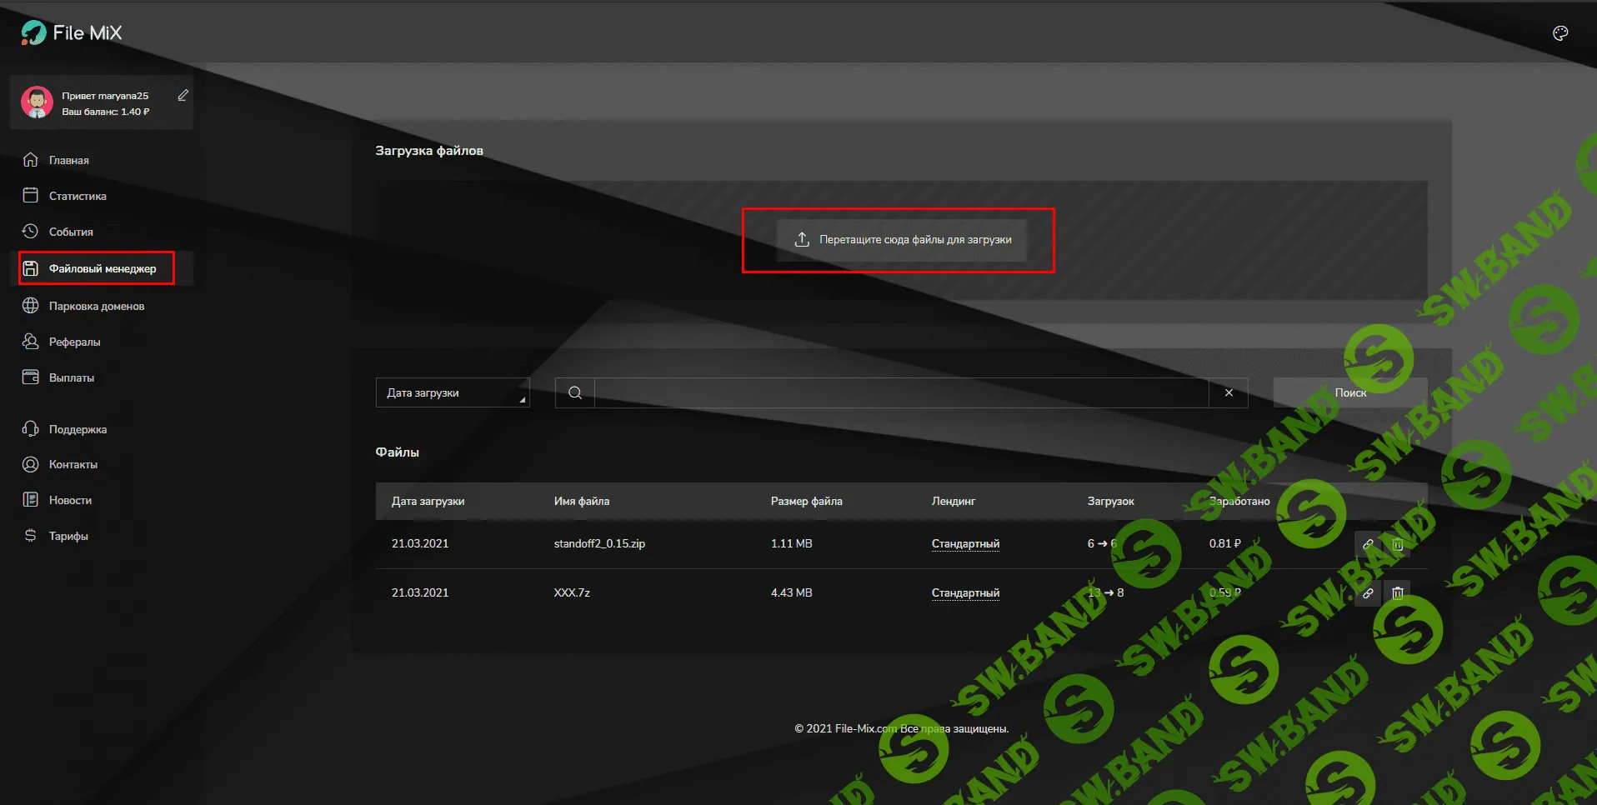Screen dimensions: 1597x805
Task: Go to Статистика in sidebar
Action: click(77, 196)
